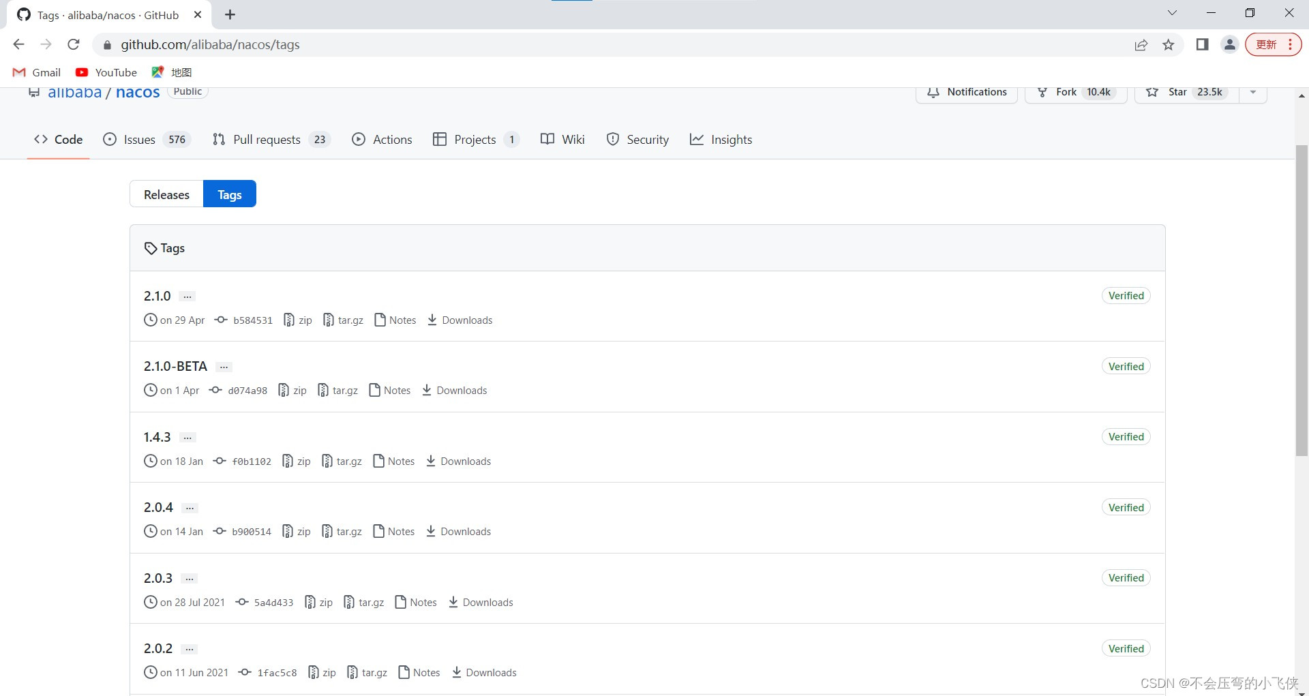Viewport: 1309px width, 696px height.
Task: Expand the 2.0.4 tag message ellipsis
Action: [190, 508]
